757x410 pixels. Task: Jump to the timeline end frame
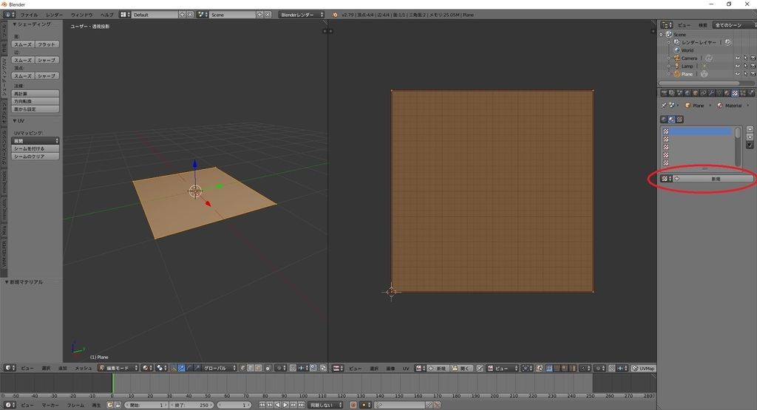pyautogui.click(x=302, y=405)
